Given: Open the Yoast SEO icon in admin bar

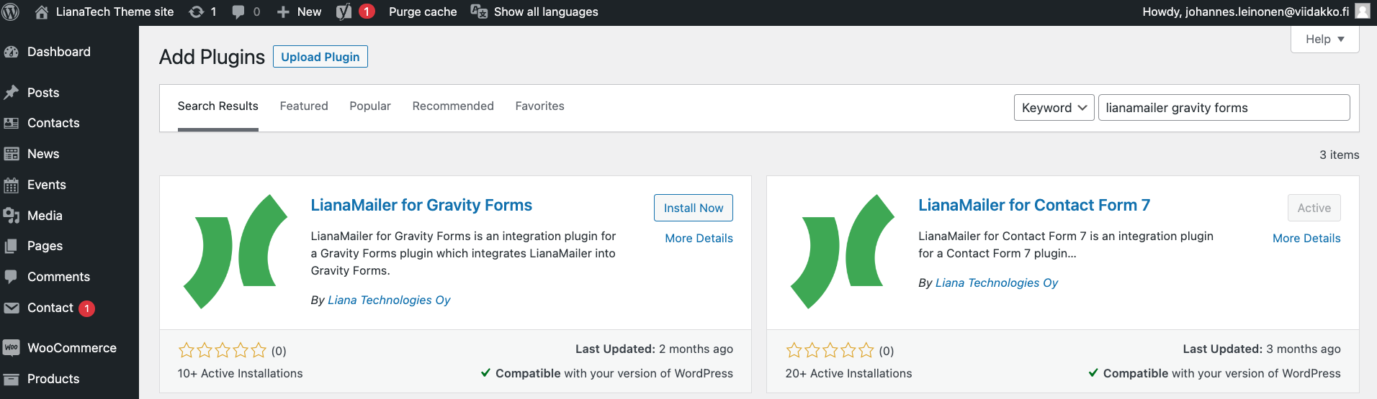Looking at the screenshot, I should (344, 12).
